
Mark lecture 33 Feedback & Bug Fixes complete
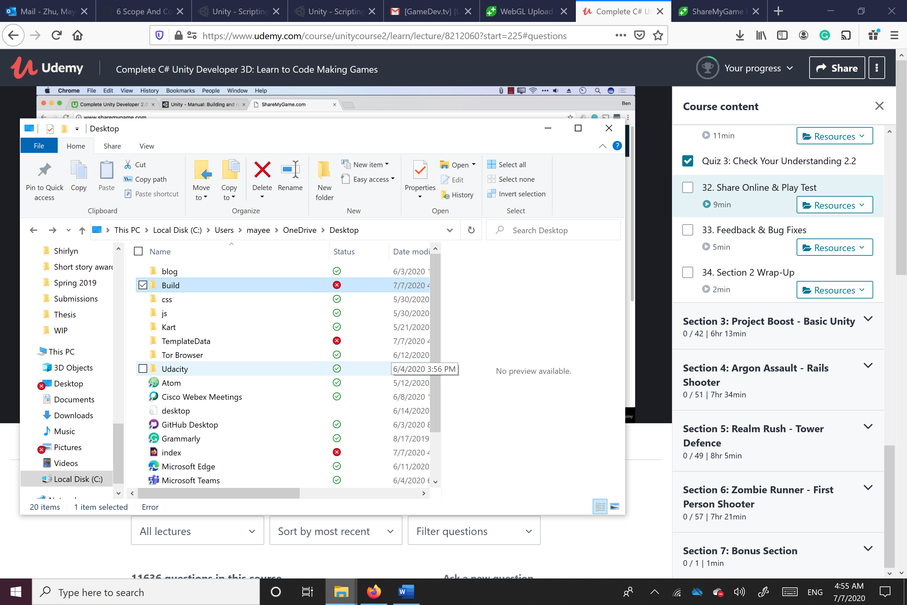pyautogui.click(x=688, y=230)
